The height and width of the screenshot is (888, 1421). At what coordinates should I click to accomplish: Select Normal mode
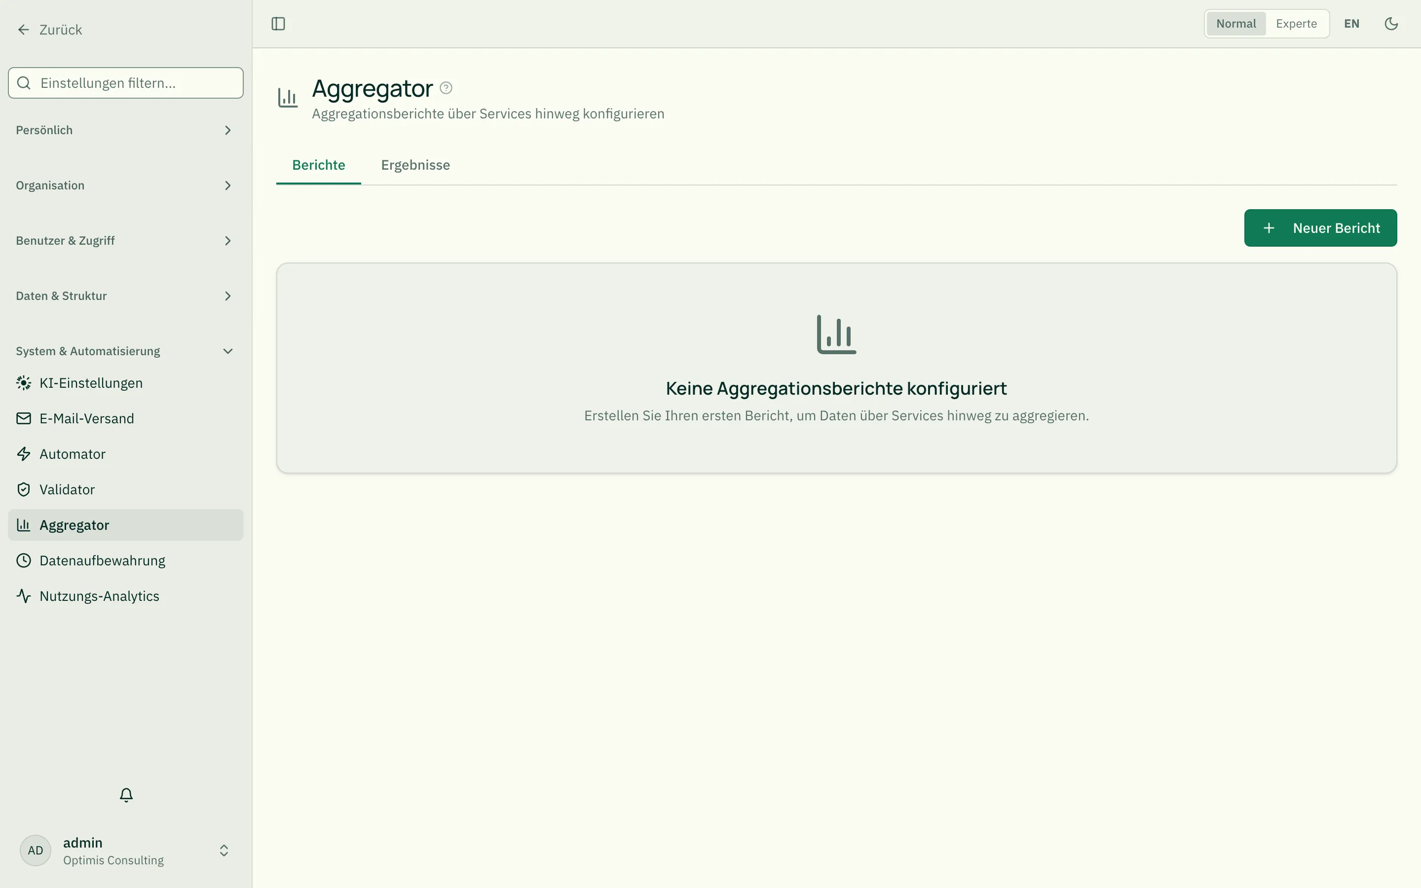click(x=1236, y=24)
